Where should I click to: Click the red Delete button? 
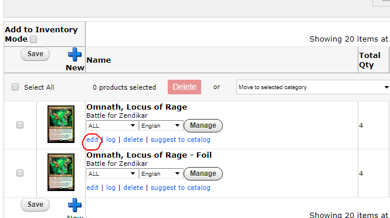pos(184,87)
